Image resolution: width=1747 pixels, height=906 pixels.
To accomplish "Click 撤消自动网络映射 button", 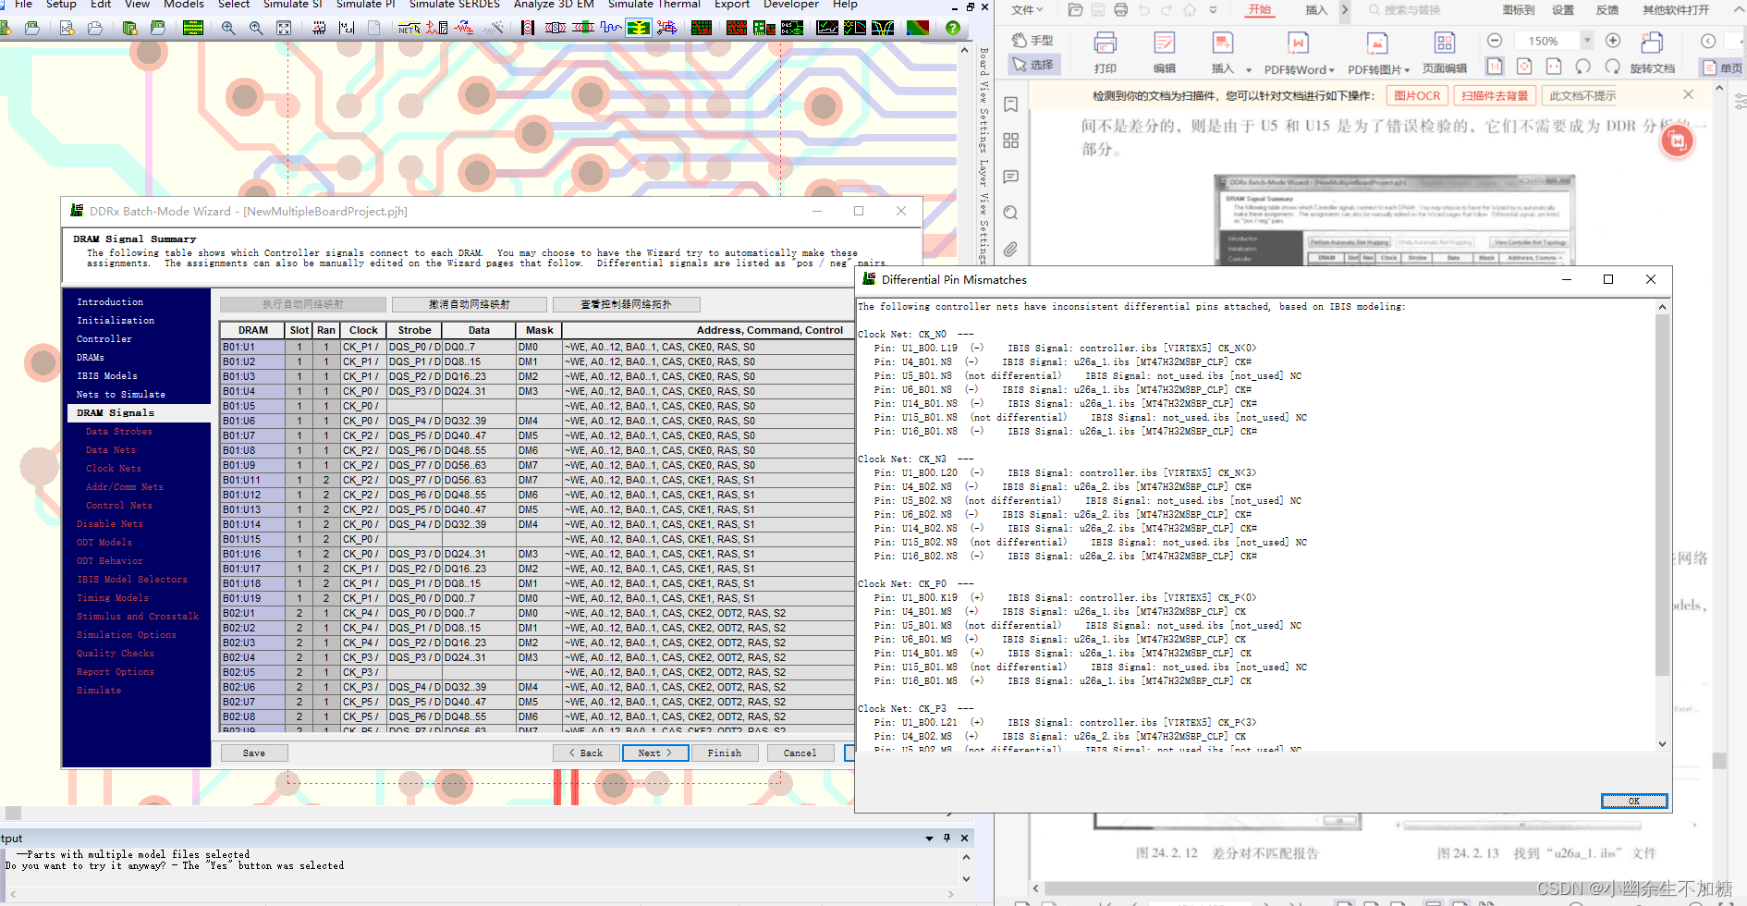I will [469, 304].
